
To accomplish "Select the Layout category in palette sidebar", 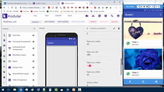I will click(x=4, y=40).
